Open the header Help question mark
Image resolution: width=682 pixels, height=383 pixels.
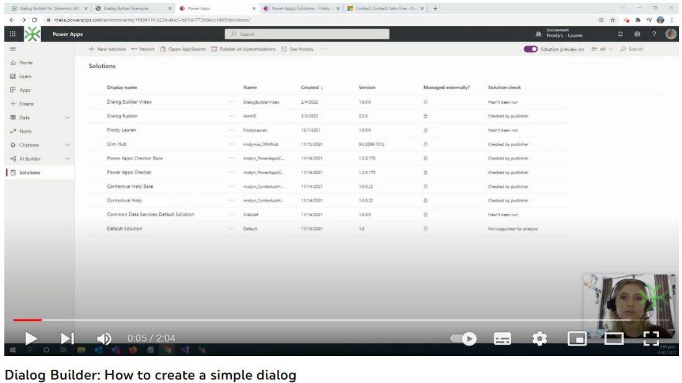(654, 34)
